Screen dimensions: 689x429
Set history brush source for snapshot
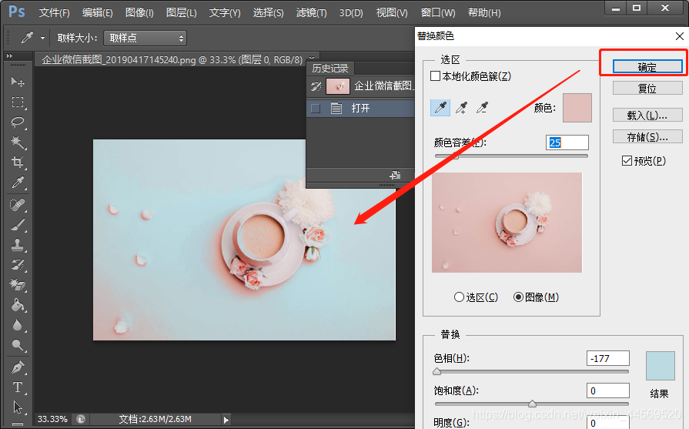(x=316, y=86)
